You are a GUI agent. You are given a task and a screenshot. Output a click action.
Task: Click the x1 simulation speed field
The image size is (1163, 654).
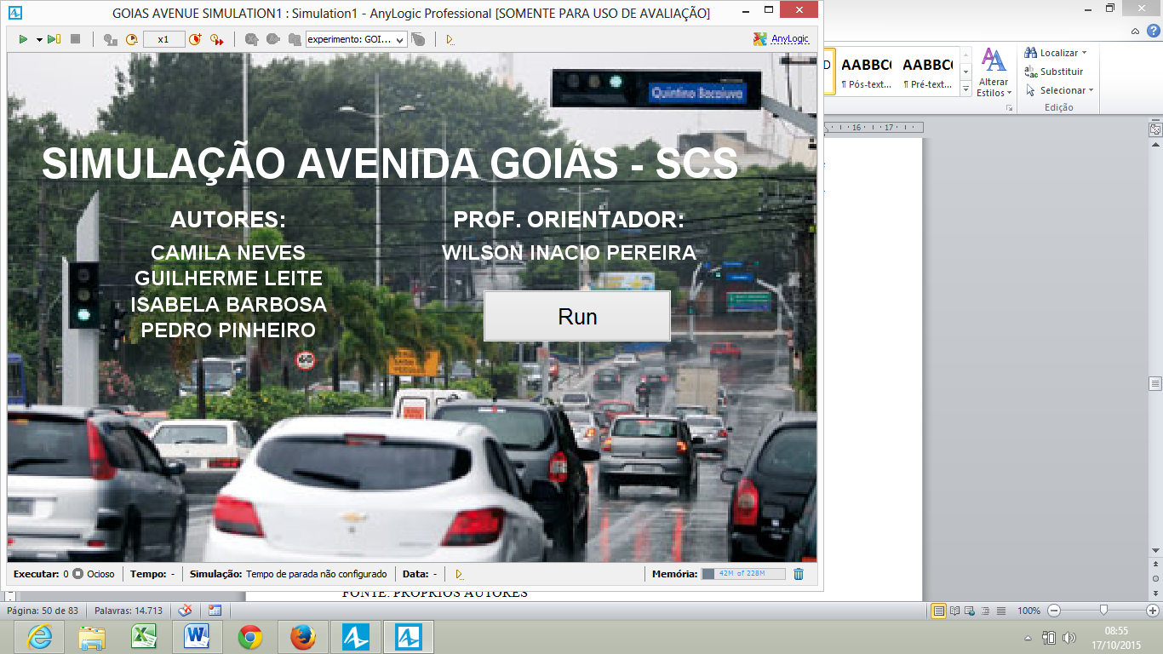coord(163,39)
